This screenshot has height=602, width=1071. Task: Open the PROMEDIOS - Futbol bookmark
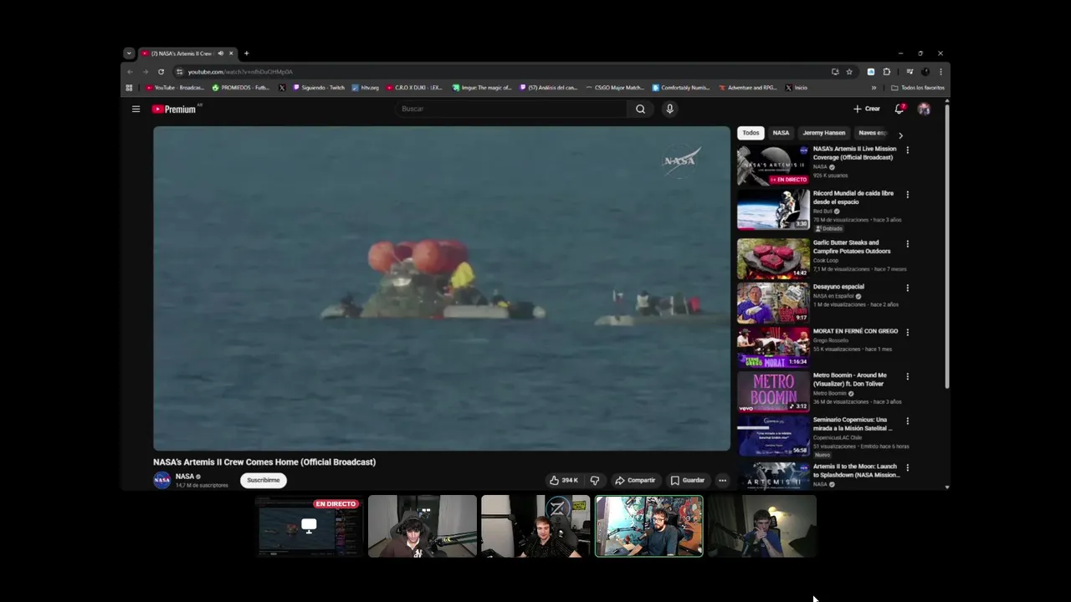(241, 88)
